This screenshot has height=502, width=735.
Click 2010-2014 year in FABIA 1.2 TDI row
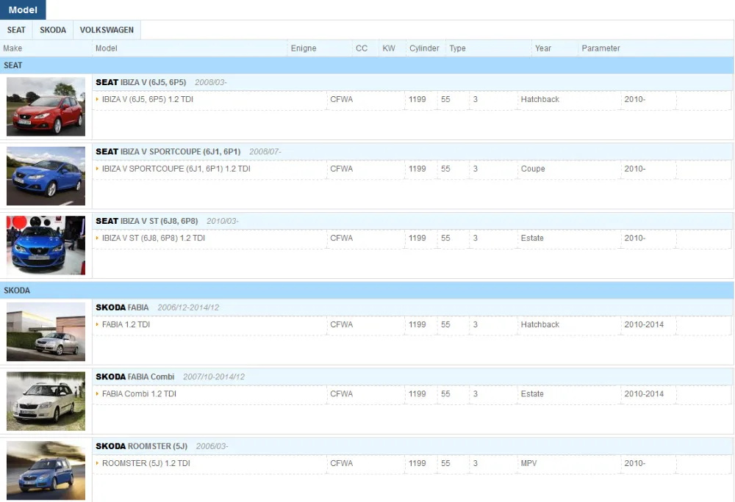click(x=644, y=324)
